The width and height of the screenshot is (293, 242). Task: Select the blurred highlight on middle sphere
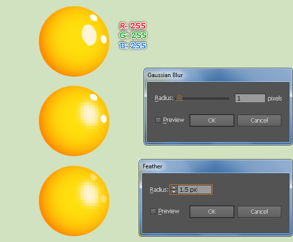pos(89,114)
